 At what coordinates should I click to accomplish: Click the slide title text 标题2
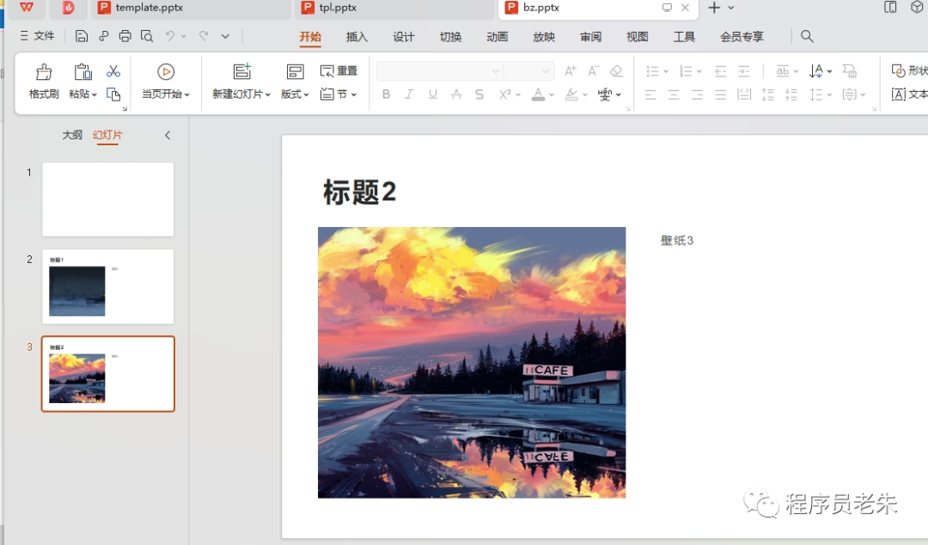click(x=359, y=193)
